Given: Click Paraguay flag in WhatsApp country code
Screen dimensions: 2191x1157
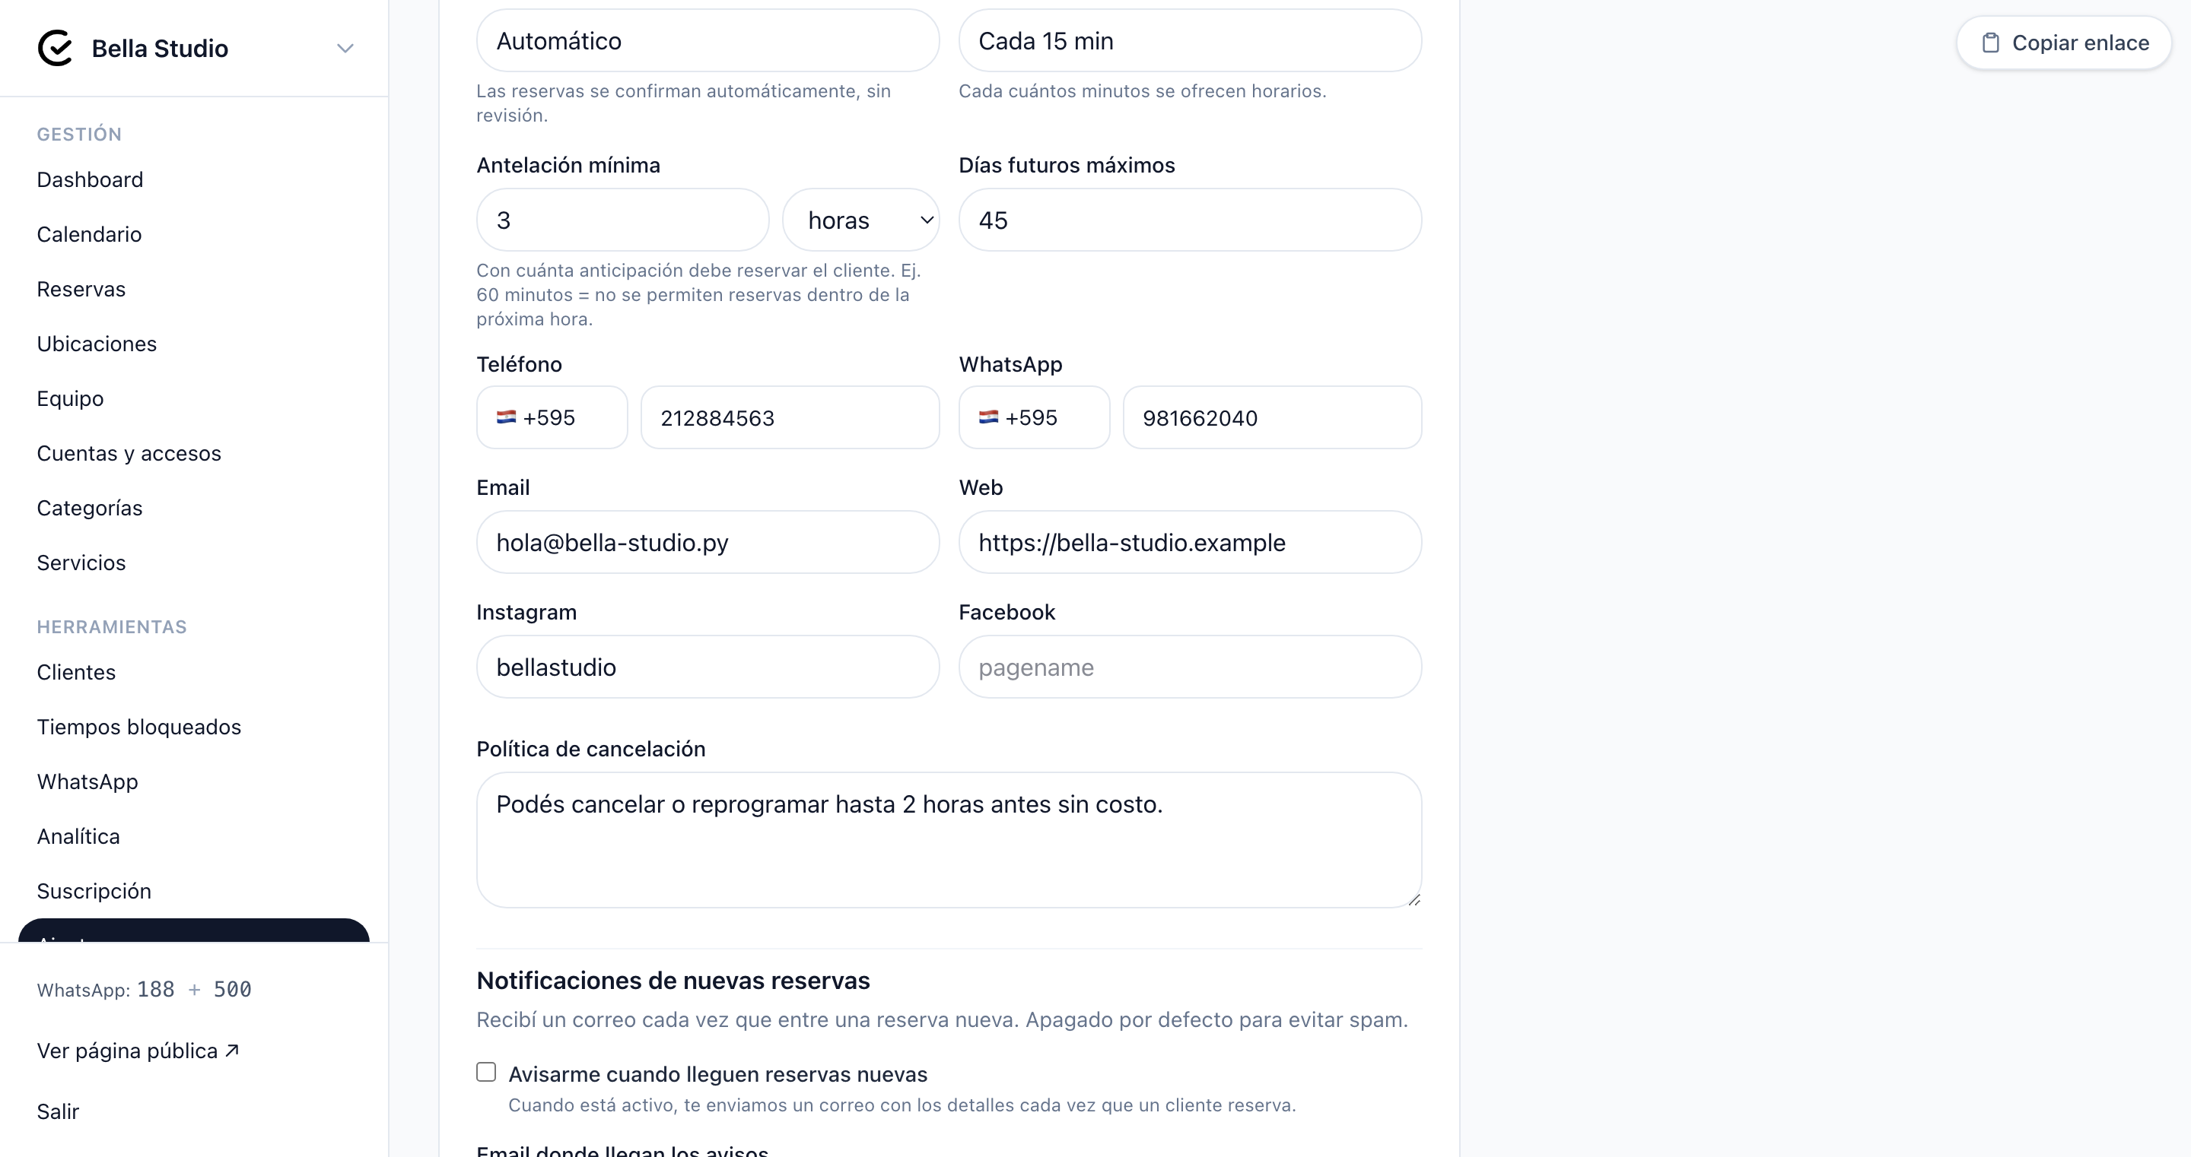Looking at the screenshot, I should [x=988, y=417].
